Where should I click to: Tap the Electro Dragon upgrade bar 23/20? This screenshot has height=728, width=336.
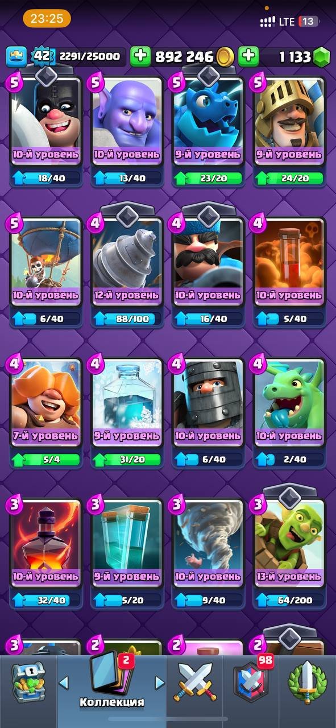(x=208, y=178)
